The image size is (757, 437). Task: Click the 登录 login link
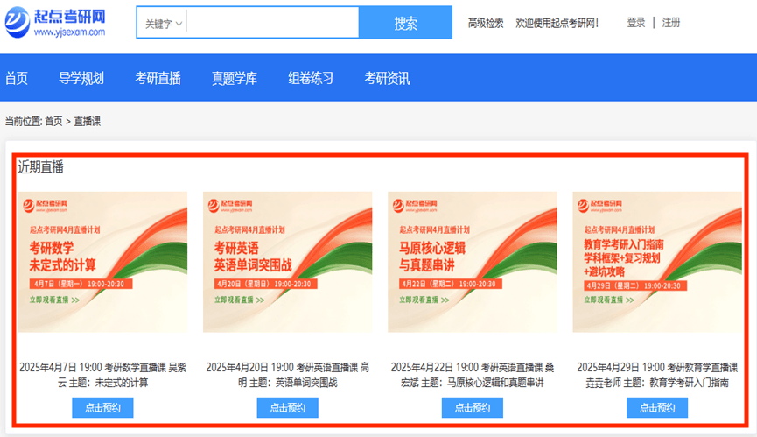click(x=636, y=23)
